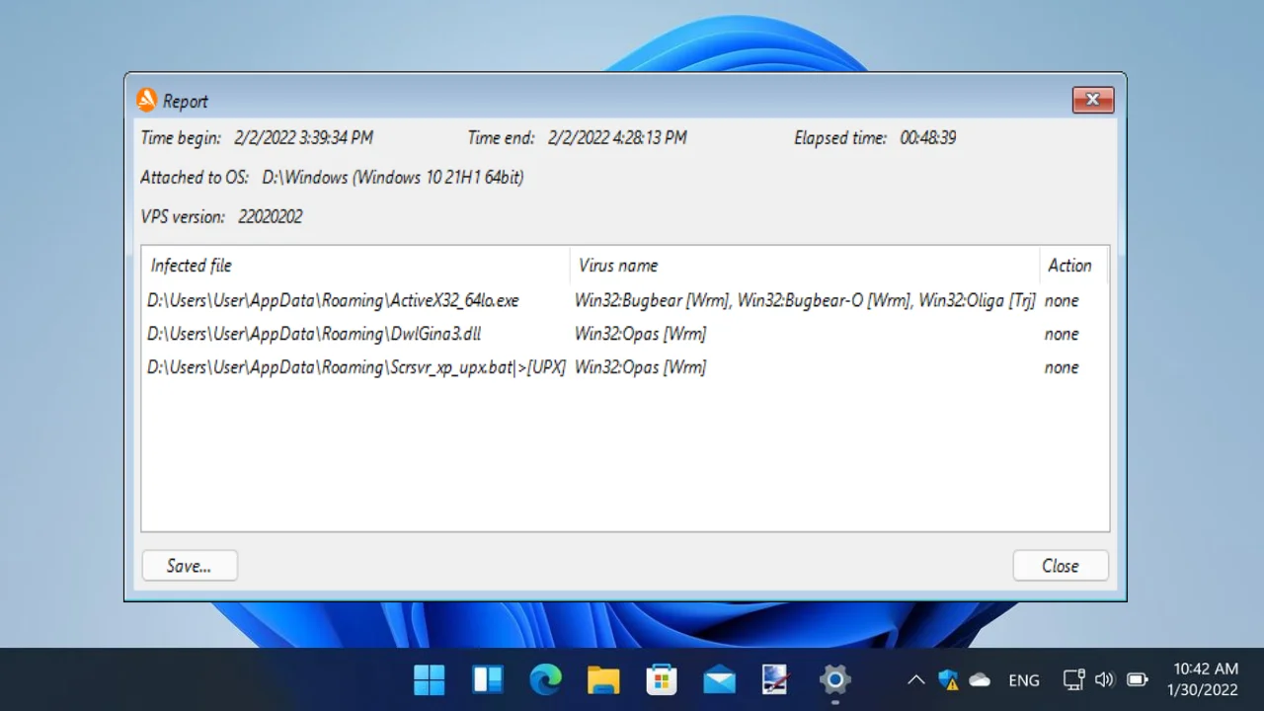
Task: Open the app next to Mail in taskbar
Action: point(777,679)
